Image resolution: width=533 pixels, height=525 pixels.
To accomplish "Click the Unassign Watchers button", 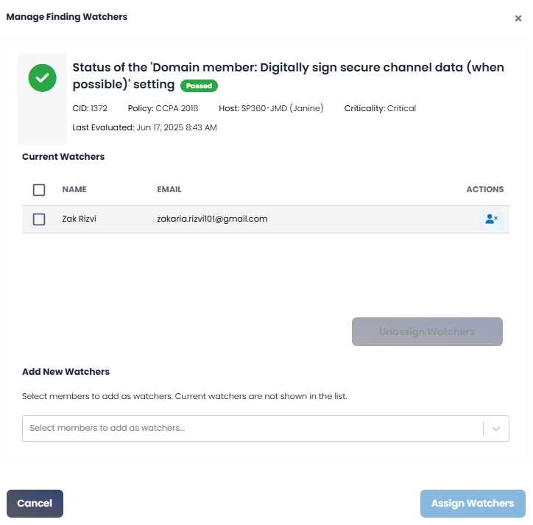I will pyautogui.click(x=427, y=331).
